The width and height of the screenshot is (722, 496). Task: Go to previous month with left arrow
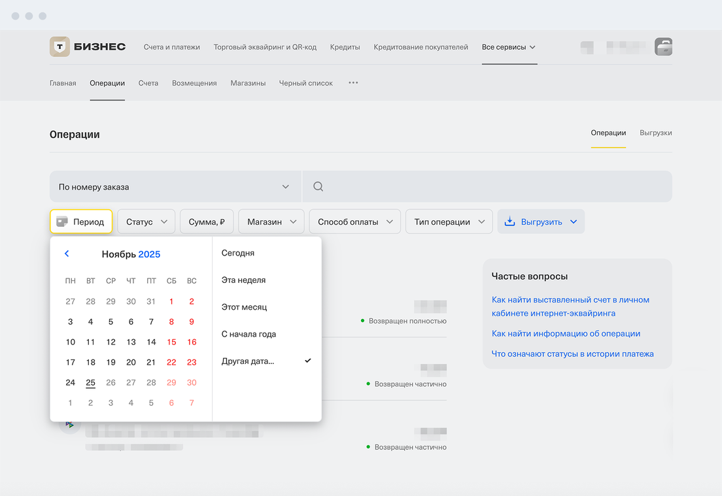pyautogui.click(x=67, y=254)
